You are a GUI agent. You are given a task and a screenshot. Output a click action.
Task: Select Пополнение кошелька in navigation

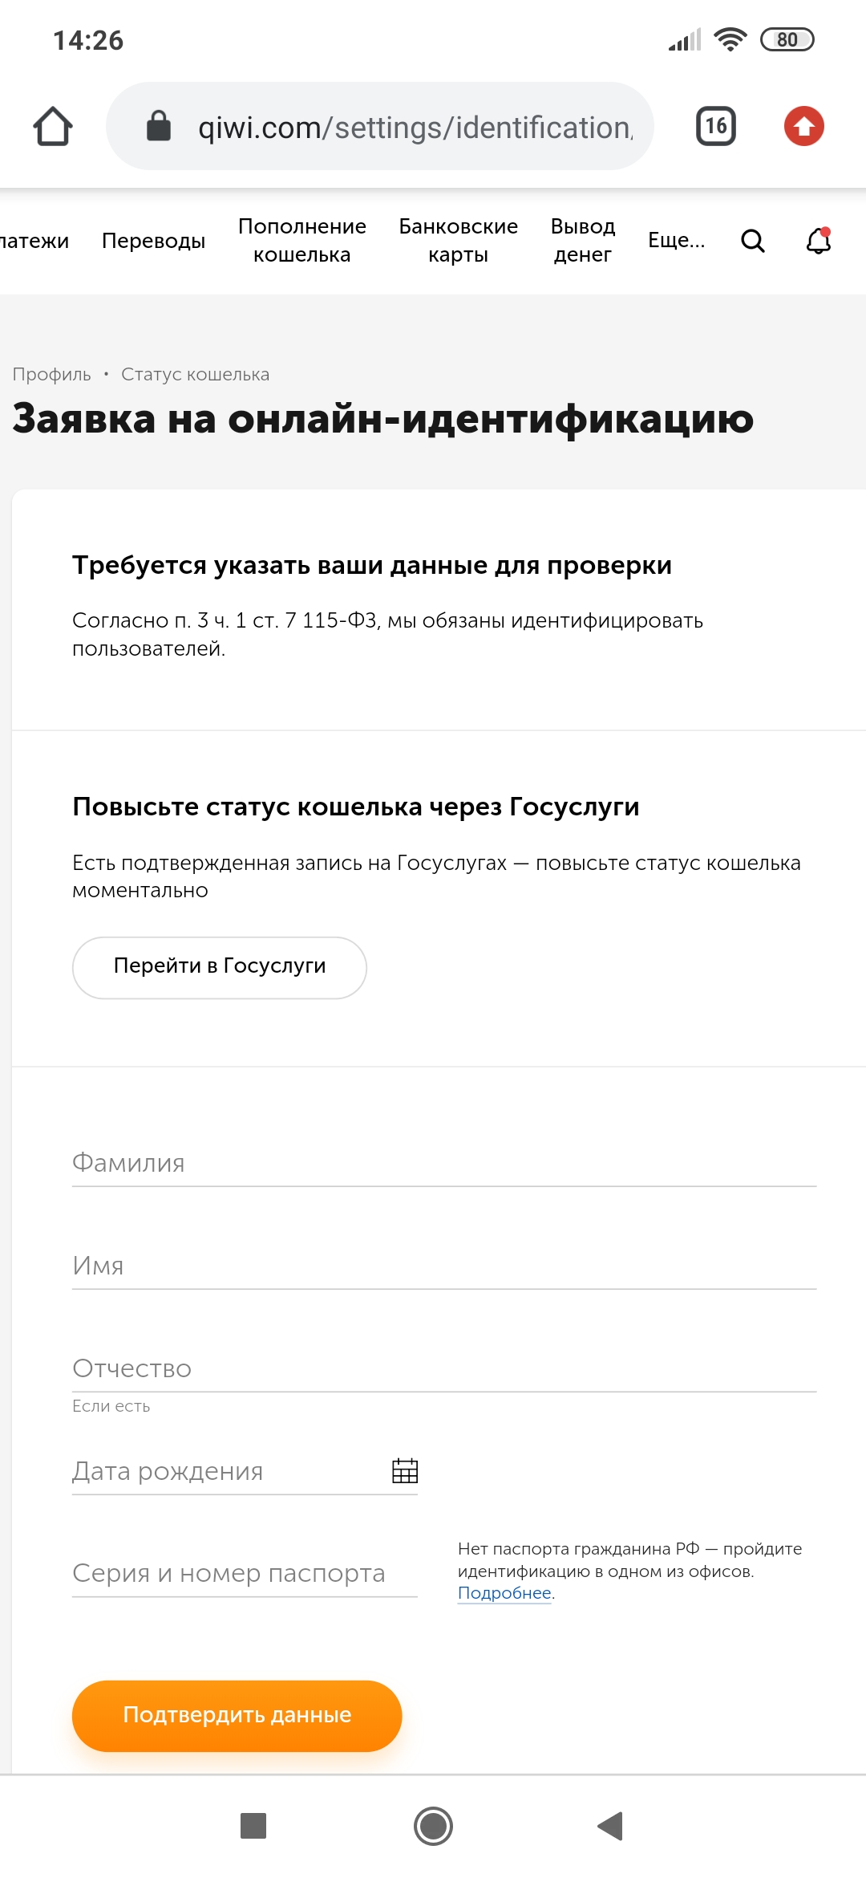click(302, 241)
